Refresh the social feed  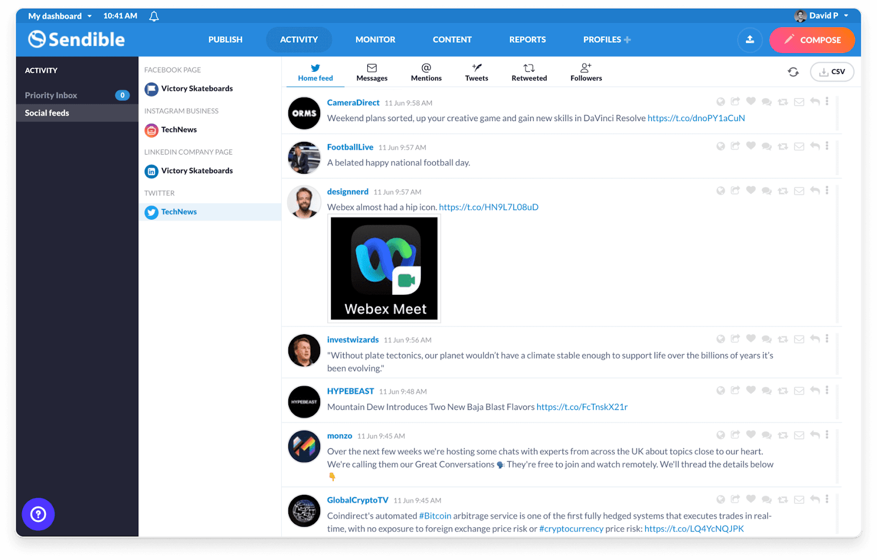(793, 72)
